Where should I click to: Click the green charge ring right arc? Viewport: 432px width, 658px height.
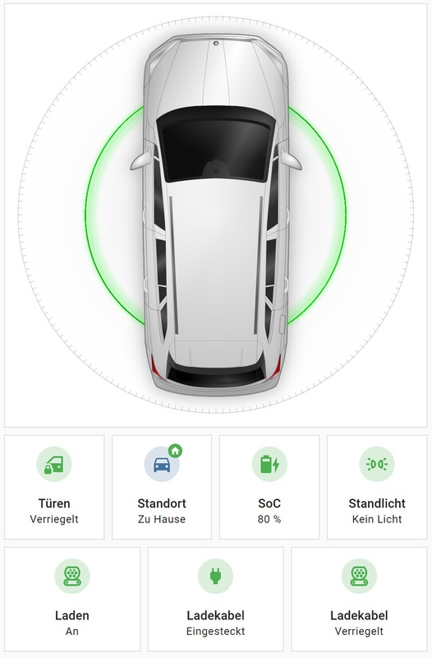319,215
